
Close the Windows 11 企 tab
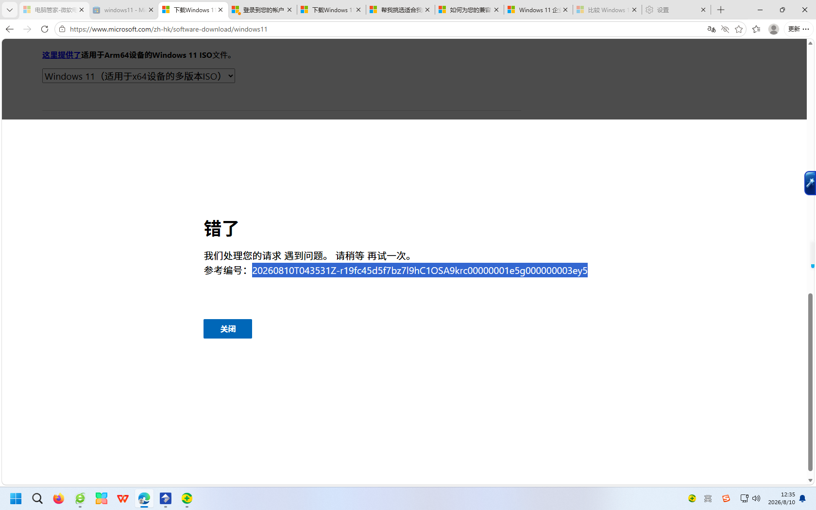click(x=565, y=10)
